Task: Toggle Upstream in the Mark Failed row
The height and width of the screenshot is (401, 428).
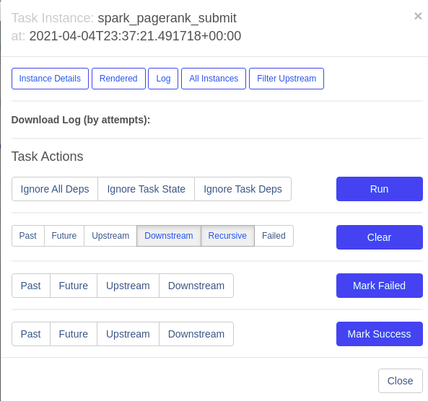Action: click(128, 286)
